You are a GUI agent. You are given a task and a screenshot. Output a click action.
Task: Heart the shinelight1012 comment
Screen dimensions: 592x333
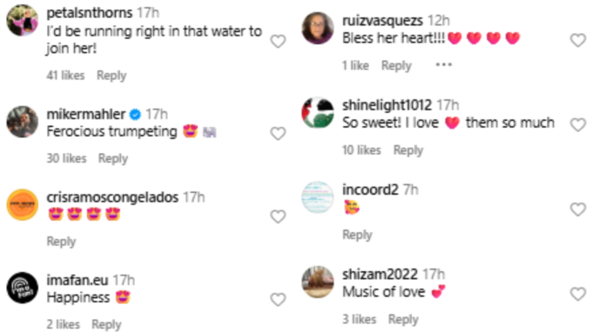tap(578, 124)
